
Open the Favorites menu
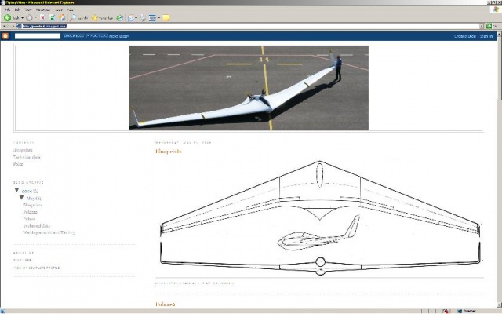click(x=42, y=9)
